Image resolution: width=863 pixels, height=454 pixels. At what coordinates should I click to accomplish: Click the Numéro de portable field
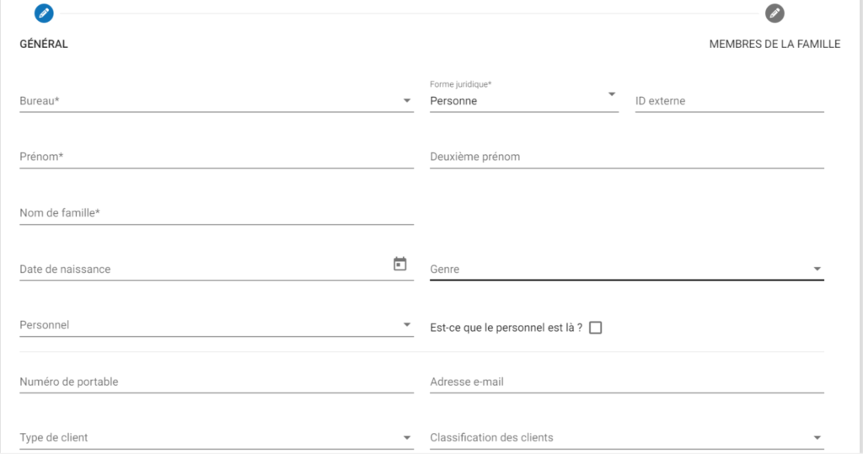216,382
